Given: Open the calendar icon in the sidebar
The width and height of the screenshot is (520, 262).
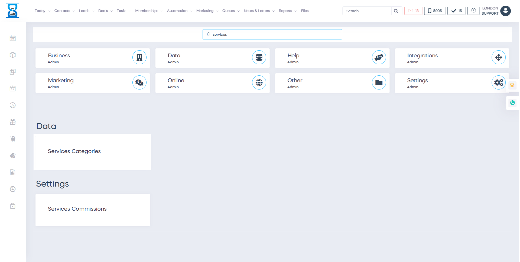Looking at the screenshot, I should pyautogui.click(x=12, y=38).
